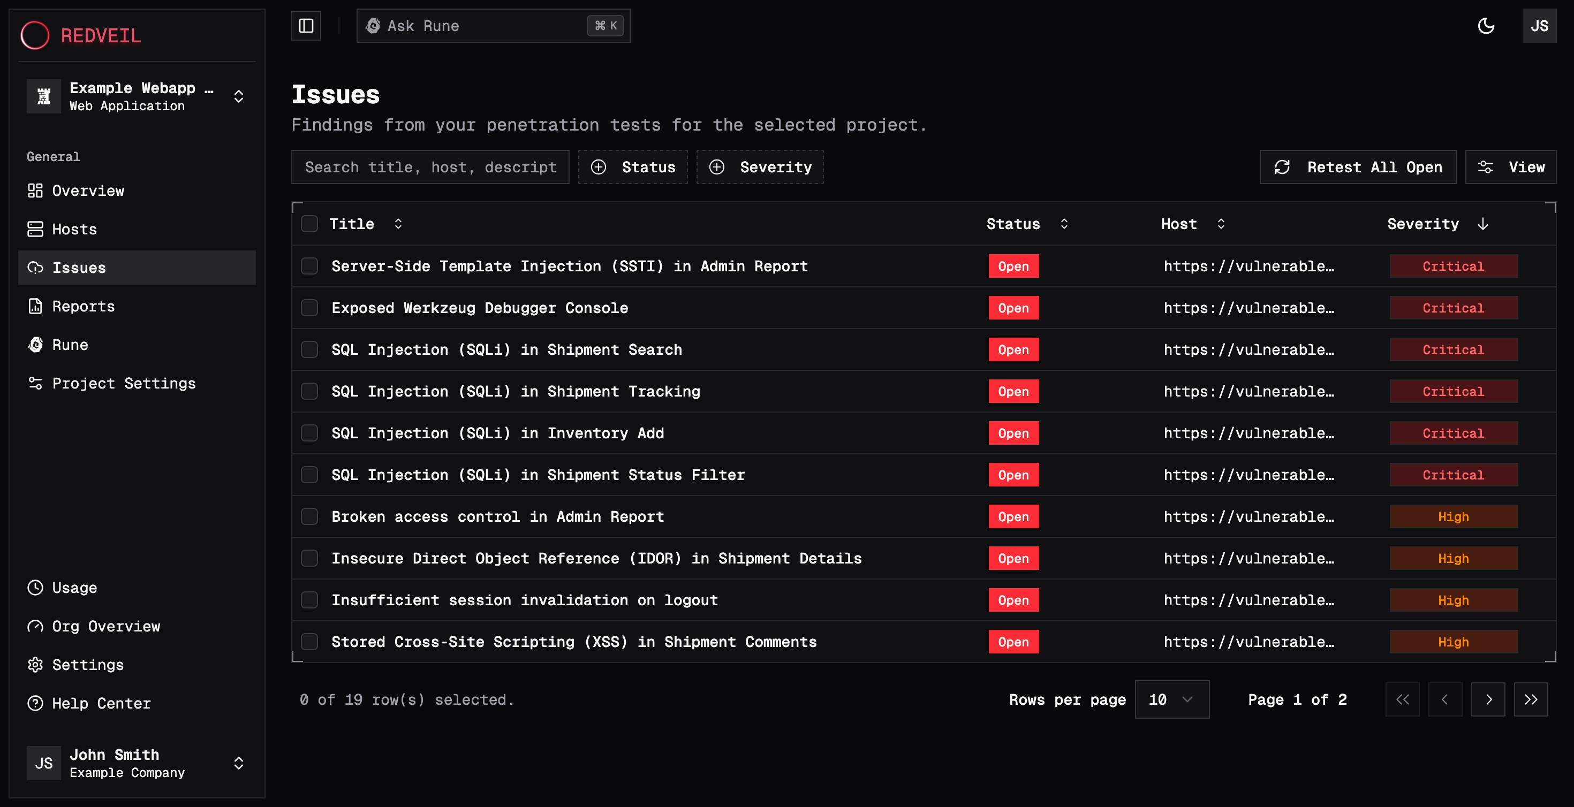
Task: Open Reports from the sidebar
Action: 83,306
